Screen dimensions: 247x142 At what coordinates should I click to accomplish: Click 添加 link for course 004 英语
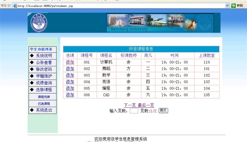70,82
